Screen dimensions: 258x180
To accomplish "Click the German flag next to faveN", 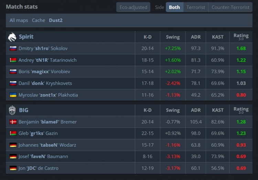I will click(13, 157).
